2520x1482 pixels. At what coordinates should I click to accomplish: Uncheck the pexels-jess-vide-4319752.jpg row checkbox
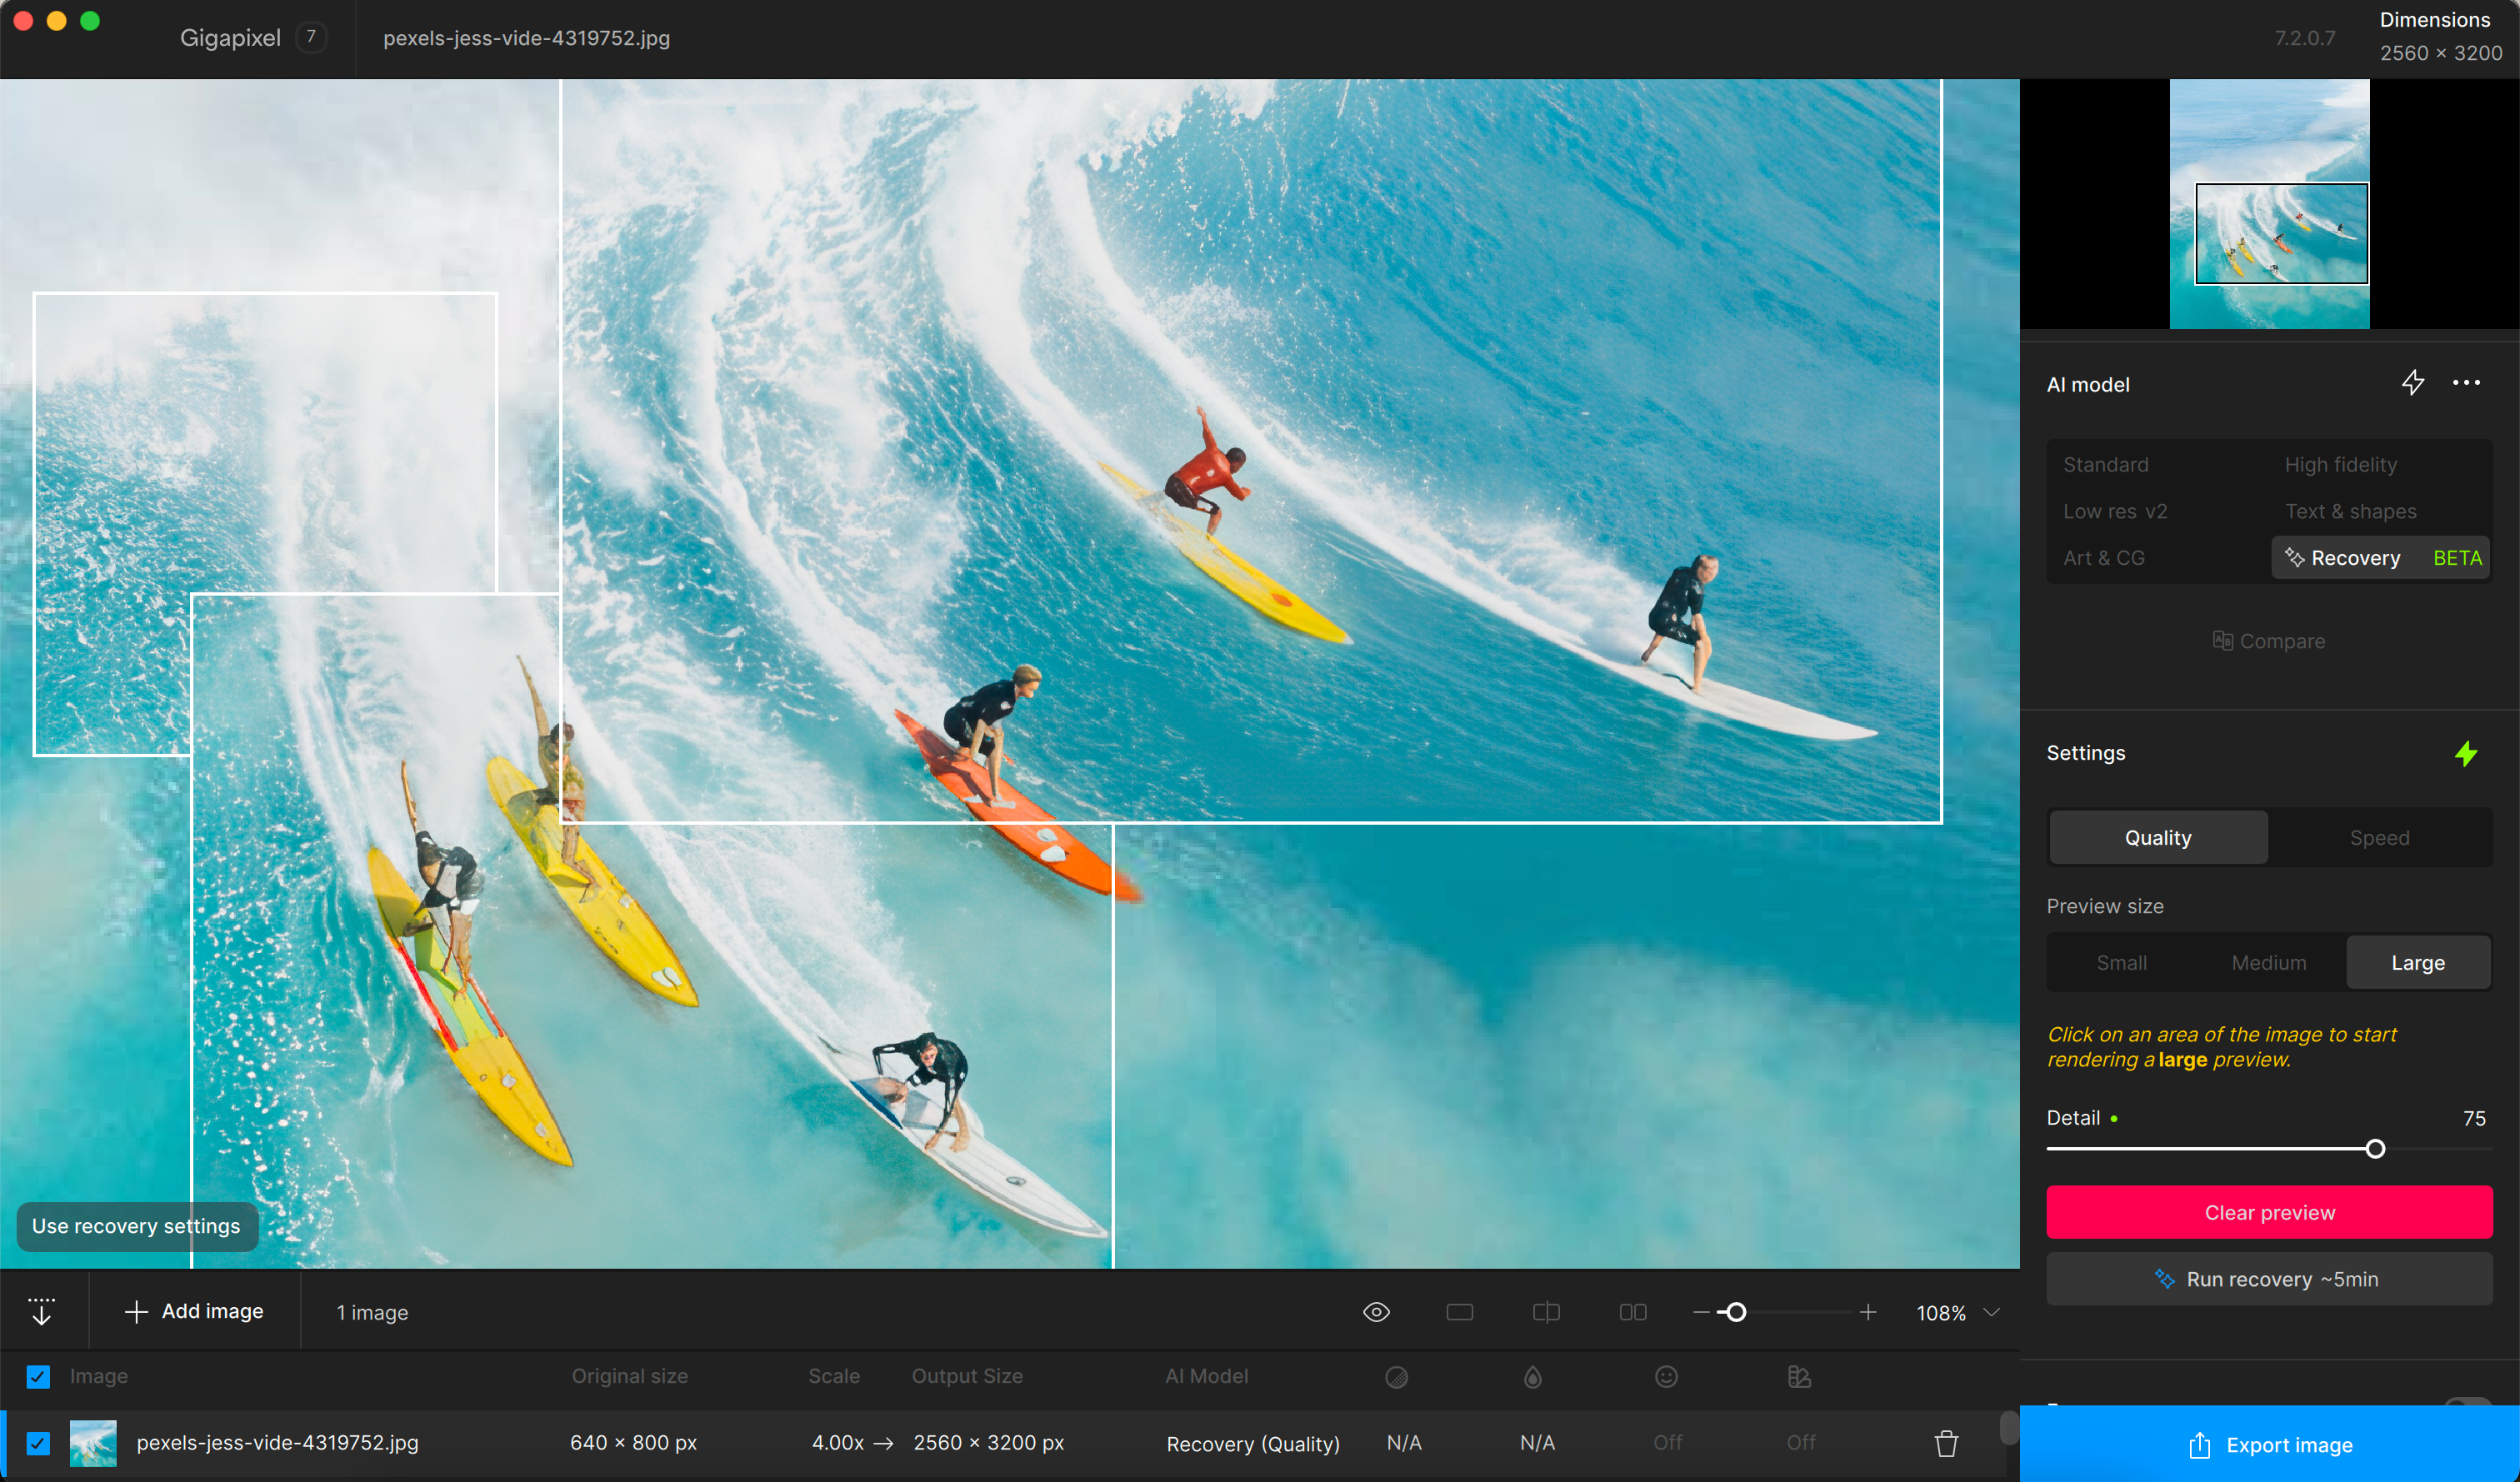(38, 1443)
